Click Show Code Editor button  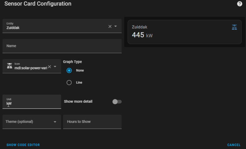click(23, 145)
